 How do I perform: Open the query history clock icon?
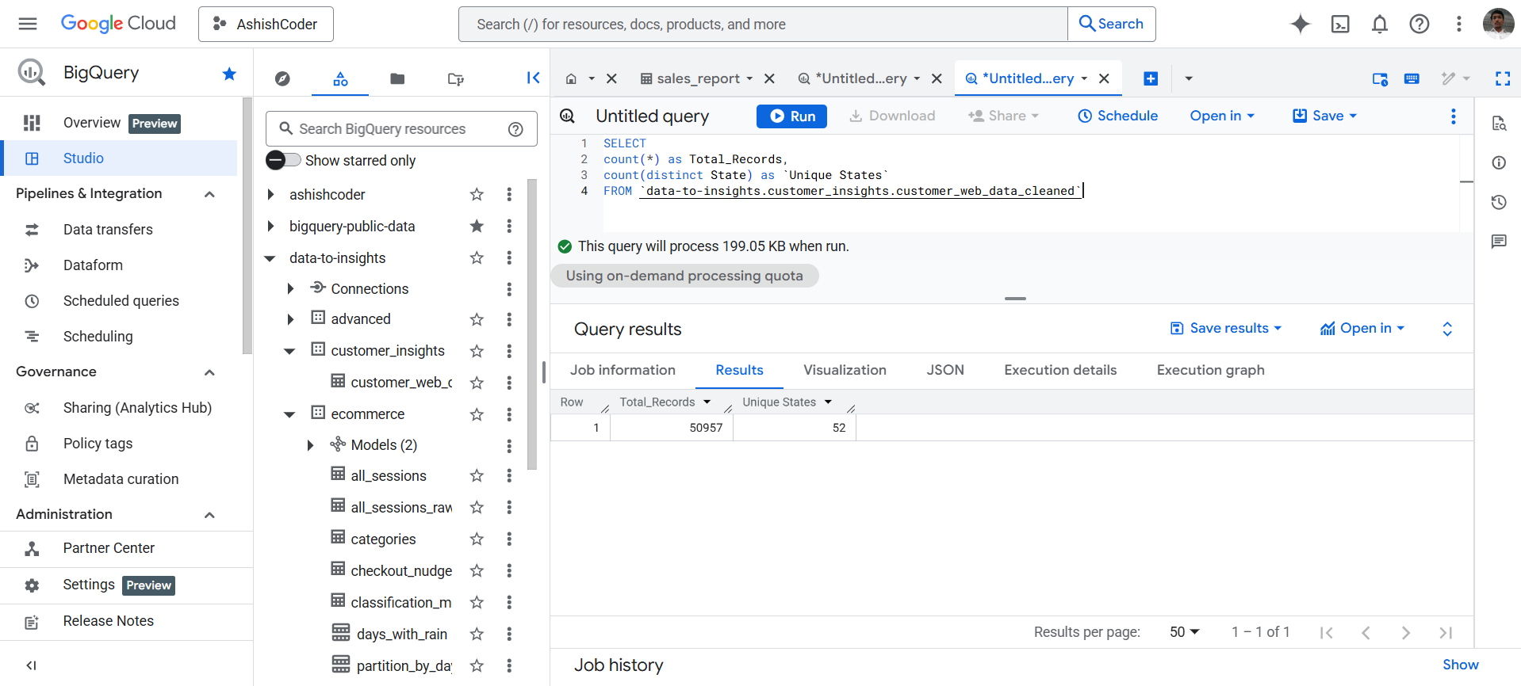[1498, 202]
